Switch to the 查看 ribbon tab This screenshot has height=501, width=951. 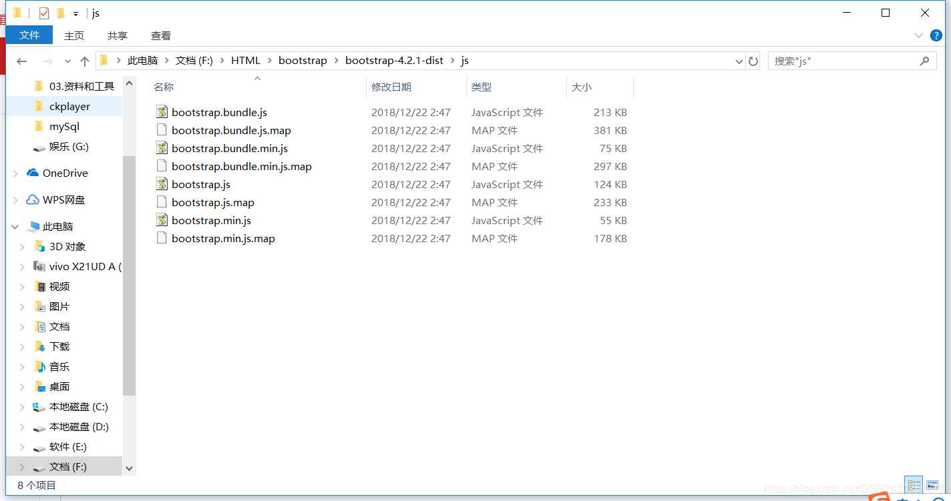point(161,35)
